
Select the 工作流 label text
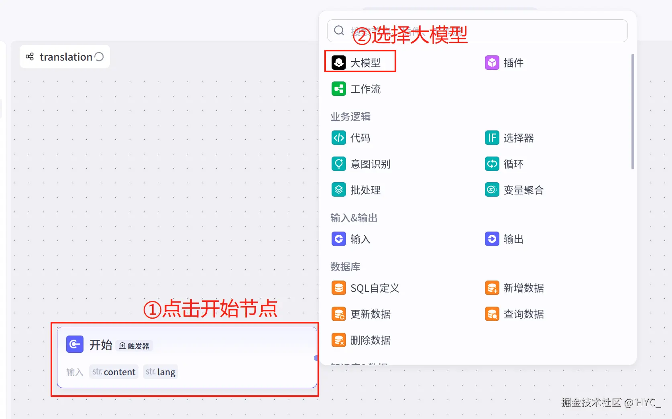tap(365, 89)
